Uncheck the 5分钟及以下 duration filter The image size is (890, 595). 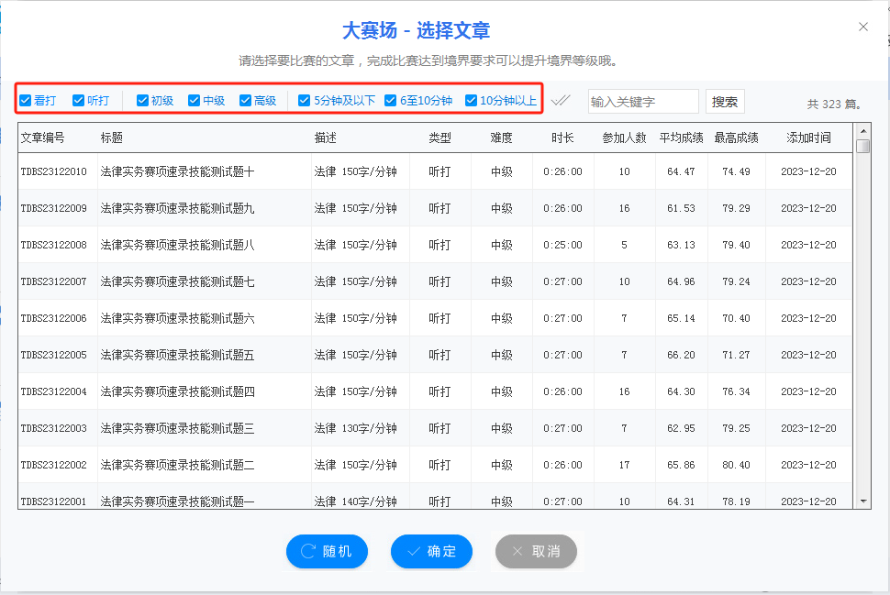pos(305,101)
